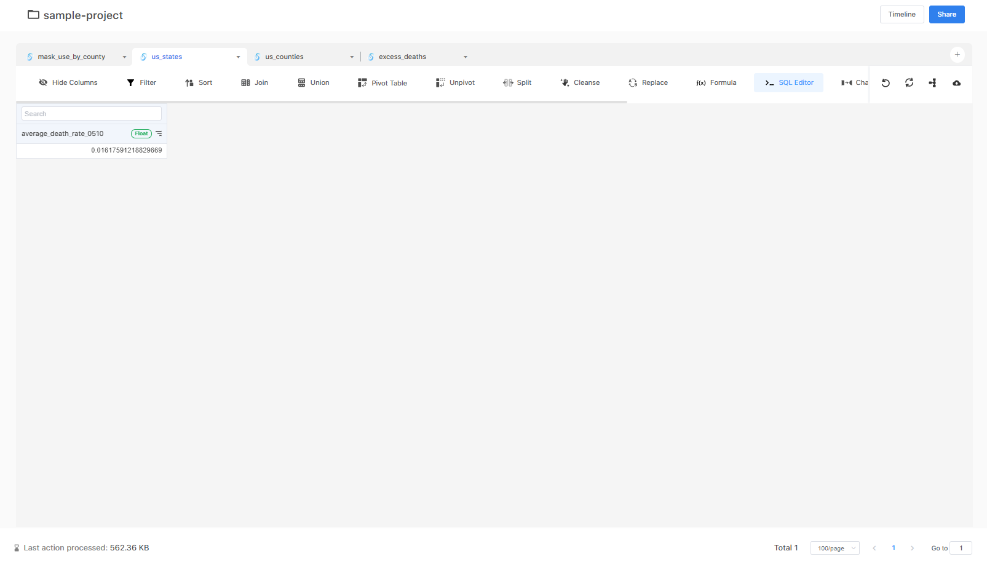
Task: Select cell value 0.01617591218829669
Action: (x=92, y=150)
